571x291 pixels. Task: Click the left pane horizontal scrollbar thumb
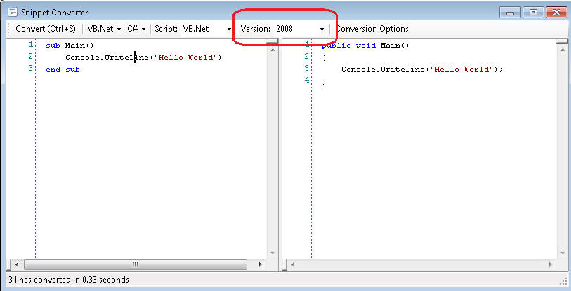click(135, 265)
